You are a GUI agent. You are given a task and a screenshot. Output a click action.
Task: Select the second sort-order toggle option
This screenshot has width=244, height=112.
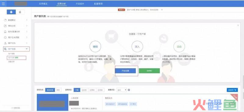point(58,90)
